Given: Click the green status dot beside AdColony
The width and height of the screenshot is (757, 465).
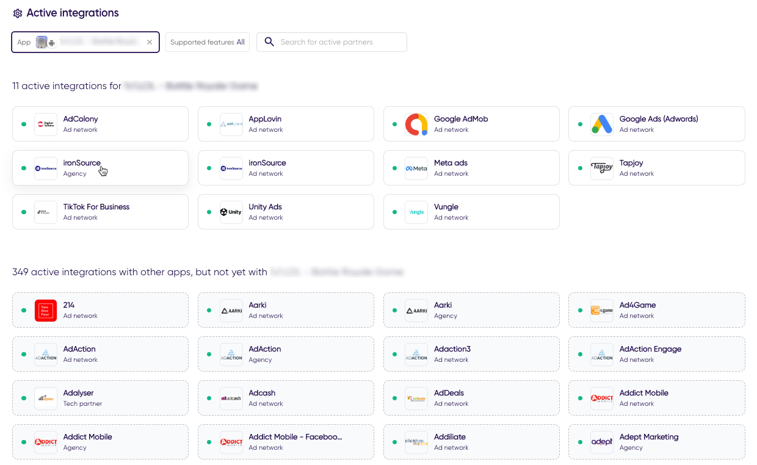Looking at the screenshot, I should point(24,124).
